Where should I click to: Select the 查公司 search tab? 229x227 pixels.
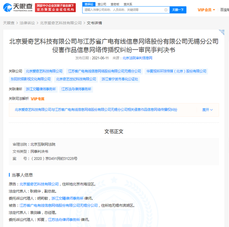coord(102,4)
